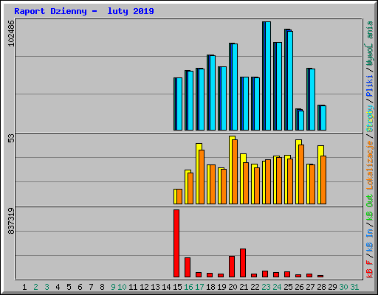Select day 29 on the x-axis

pyautogui.click(x=332, y=287)
